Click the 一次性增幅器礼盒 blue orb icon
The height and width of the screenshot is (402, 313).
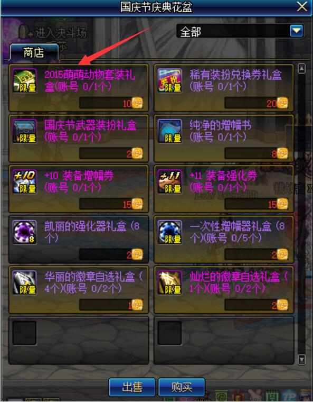(169, 232)
